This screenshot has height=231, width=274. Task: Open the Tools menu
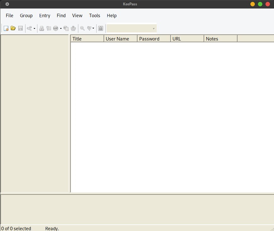coord(95,15)
